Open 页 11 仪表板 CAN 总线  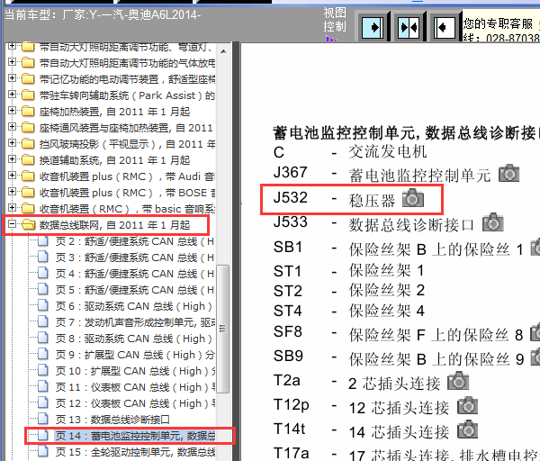[x=136, y=387]
